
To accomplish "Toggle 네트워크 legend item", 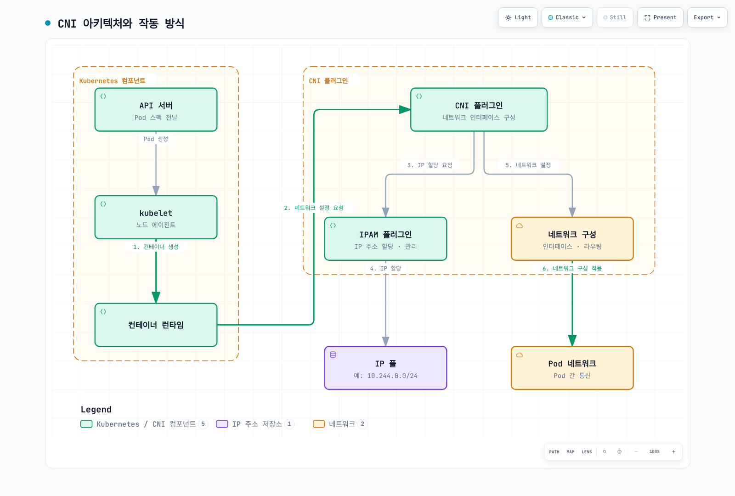I will (340, 424).
